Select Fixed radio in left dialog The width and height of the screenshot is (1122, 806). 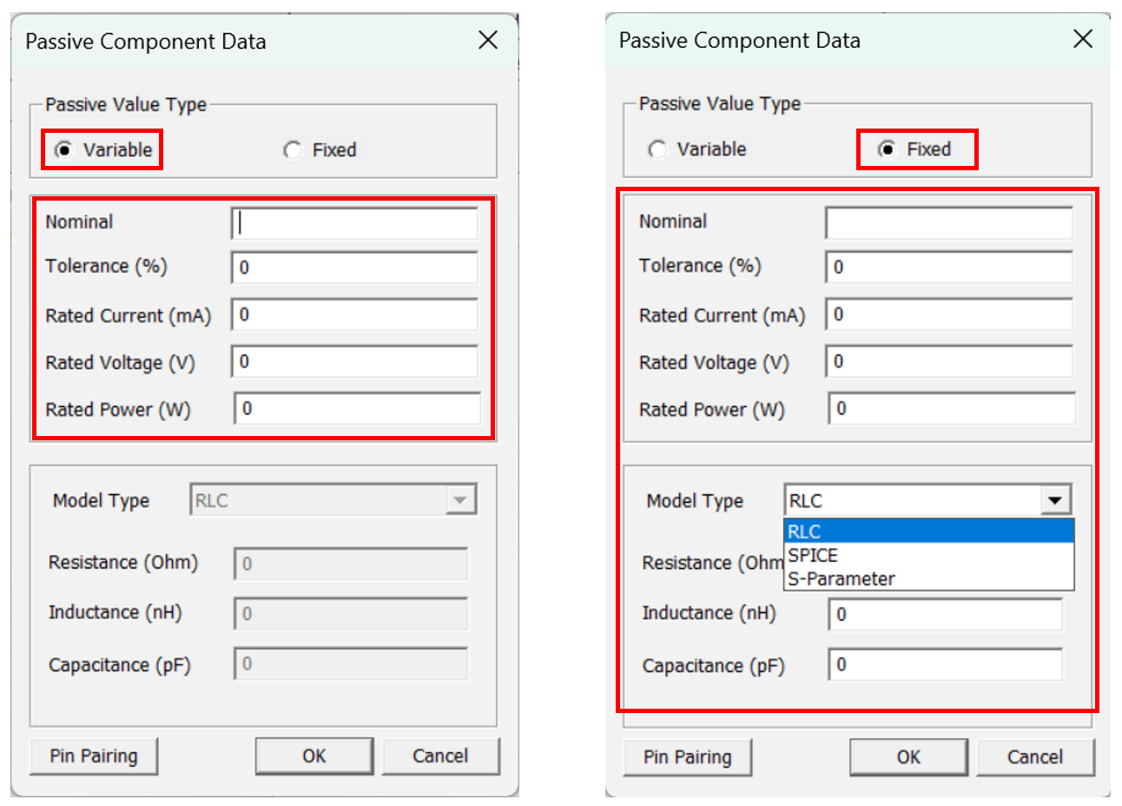(x=294, y=150)
